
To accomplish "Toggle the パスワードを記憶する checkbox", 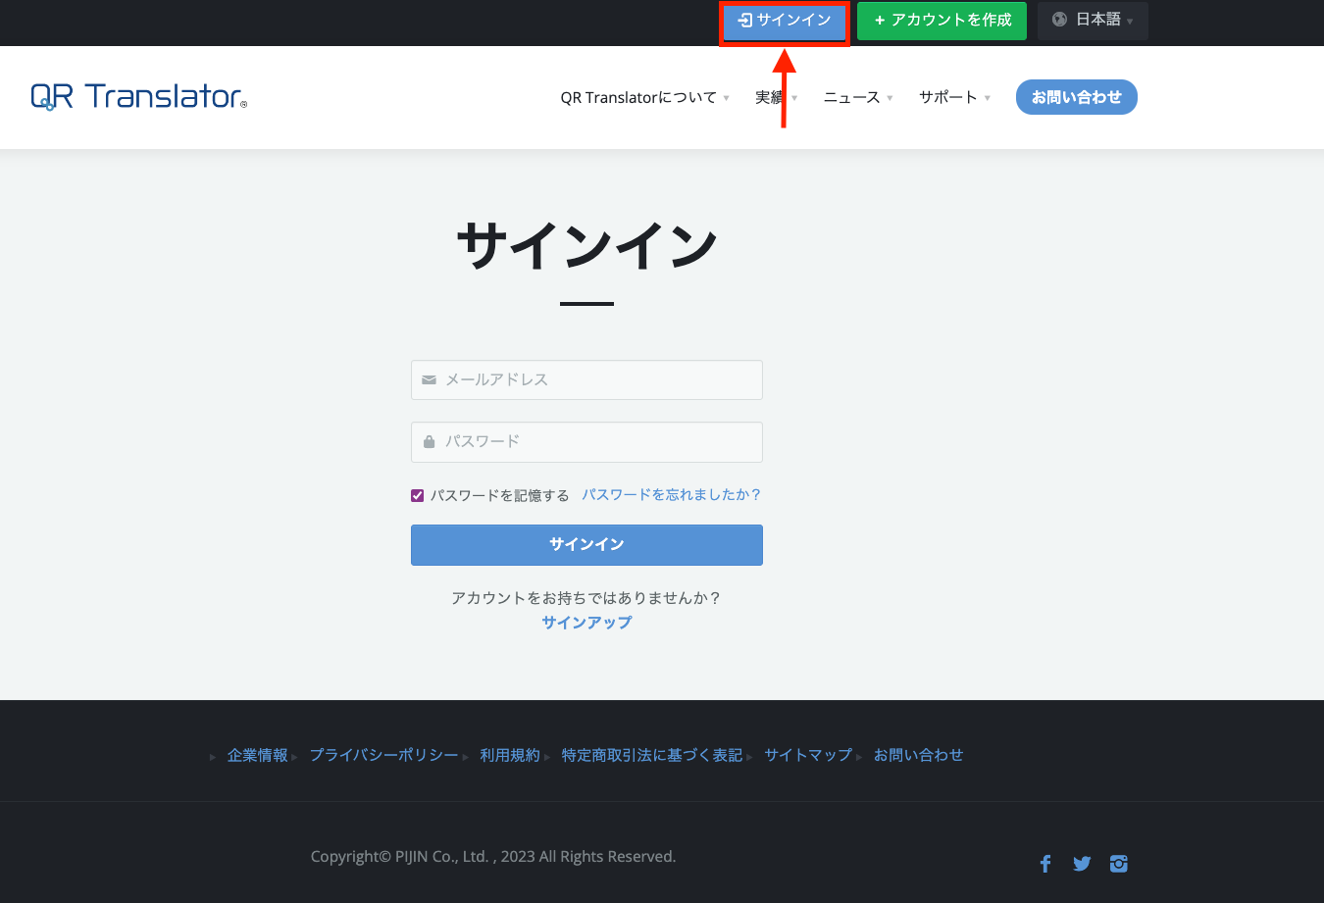I will click(x=418, y=496).
